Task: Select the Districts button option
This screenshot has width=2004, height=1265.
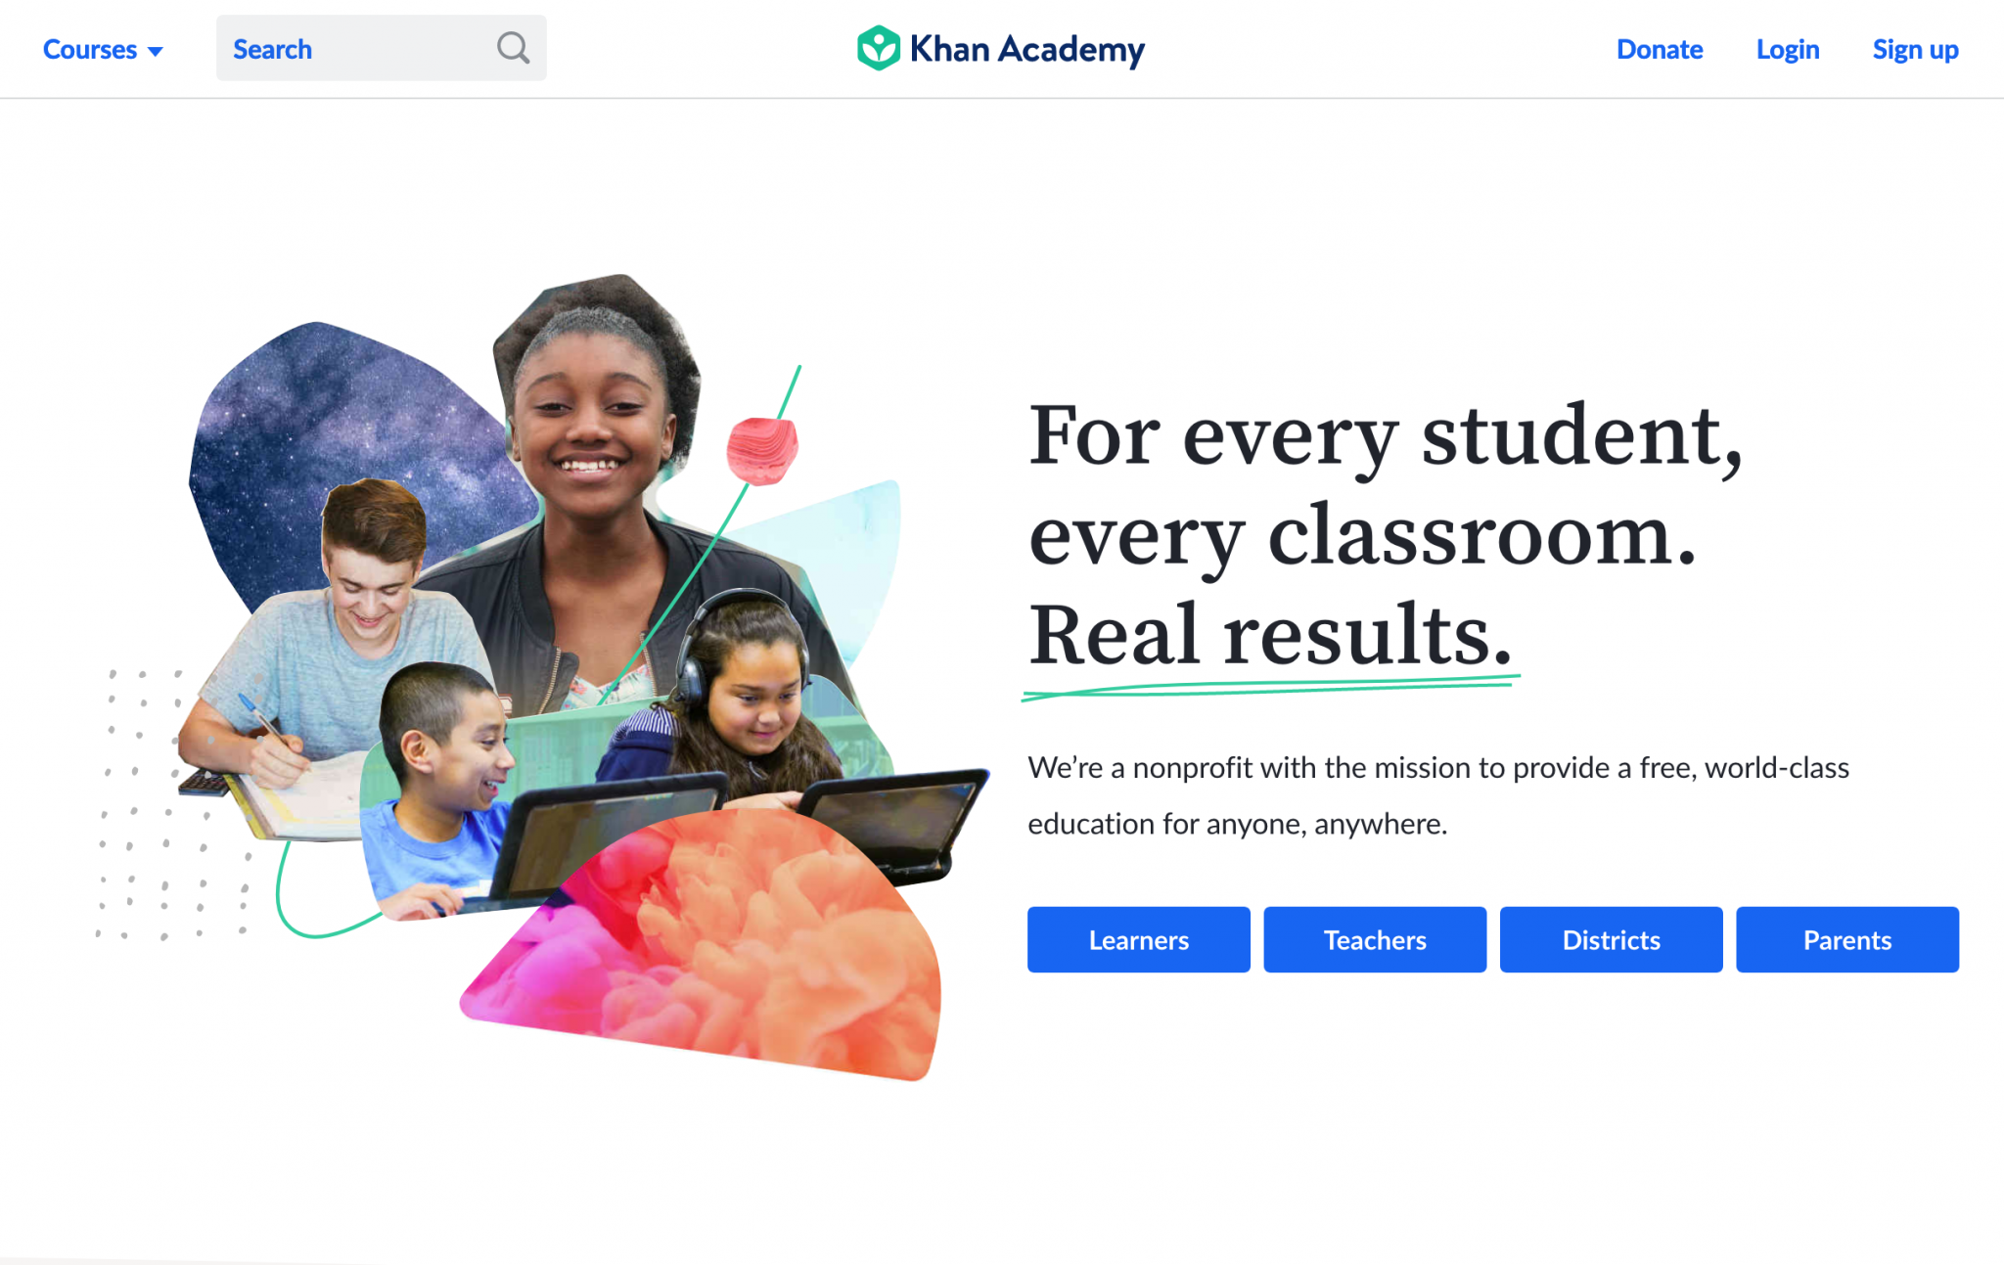Action: coord(1611,938)
